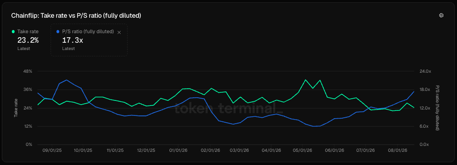Click the vertical P/S ratio axis title

point(437,108)
